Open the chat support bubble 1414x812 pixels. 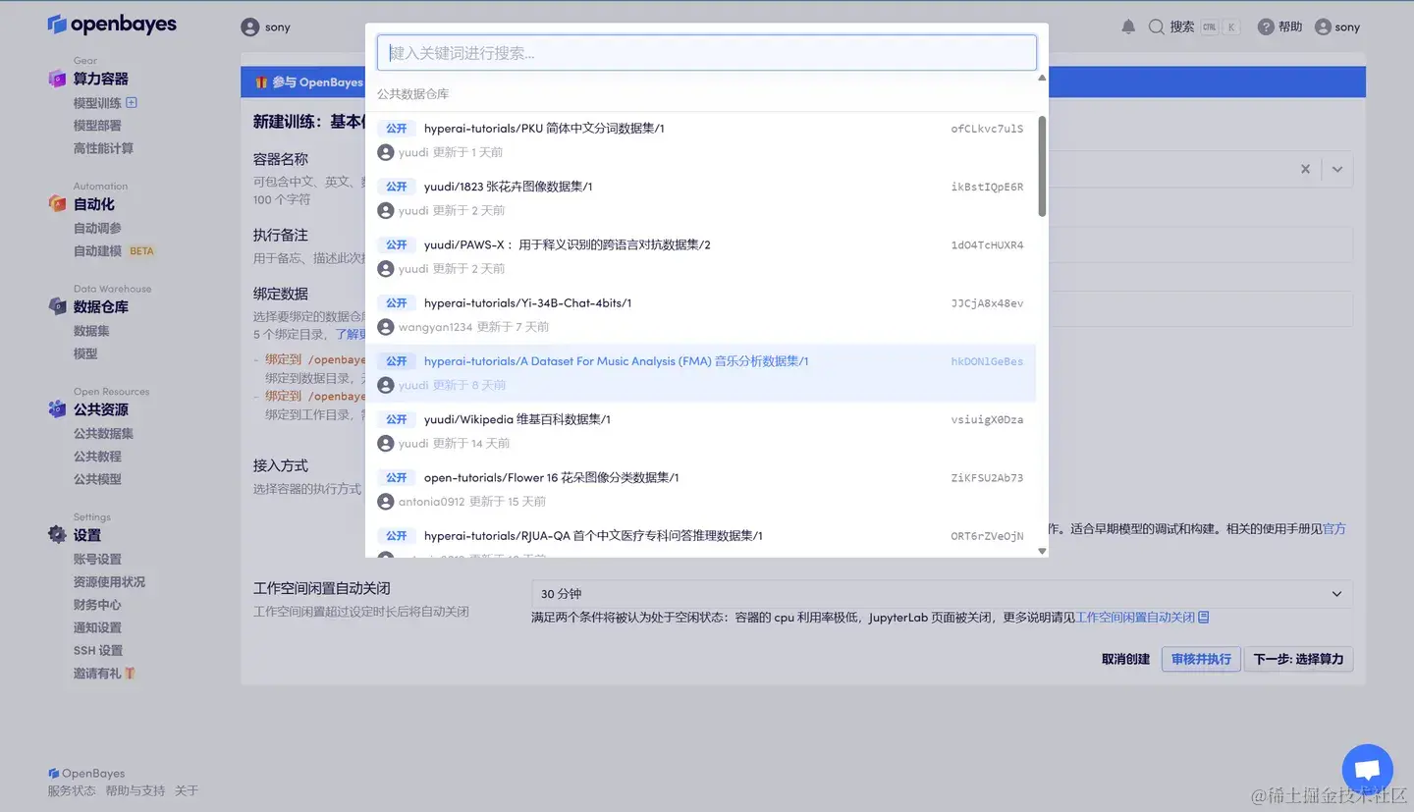point(1368,770)
